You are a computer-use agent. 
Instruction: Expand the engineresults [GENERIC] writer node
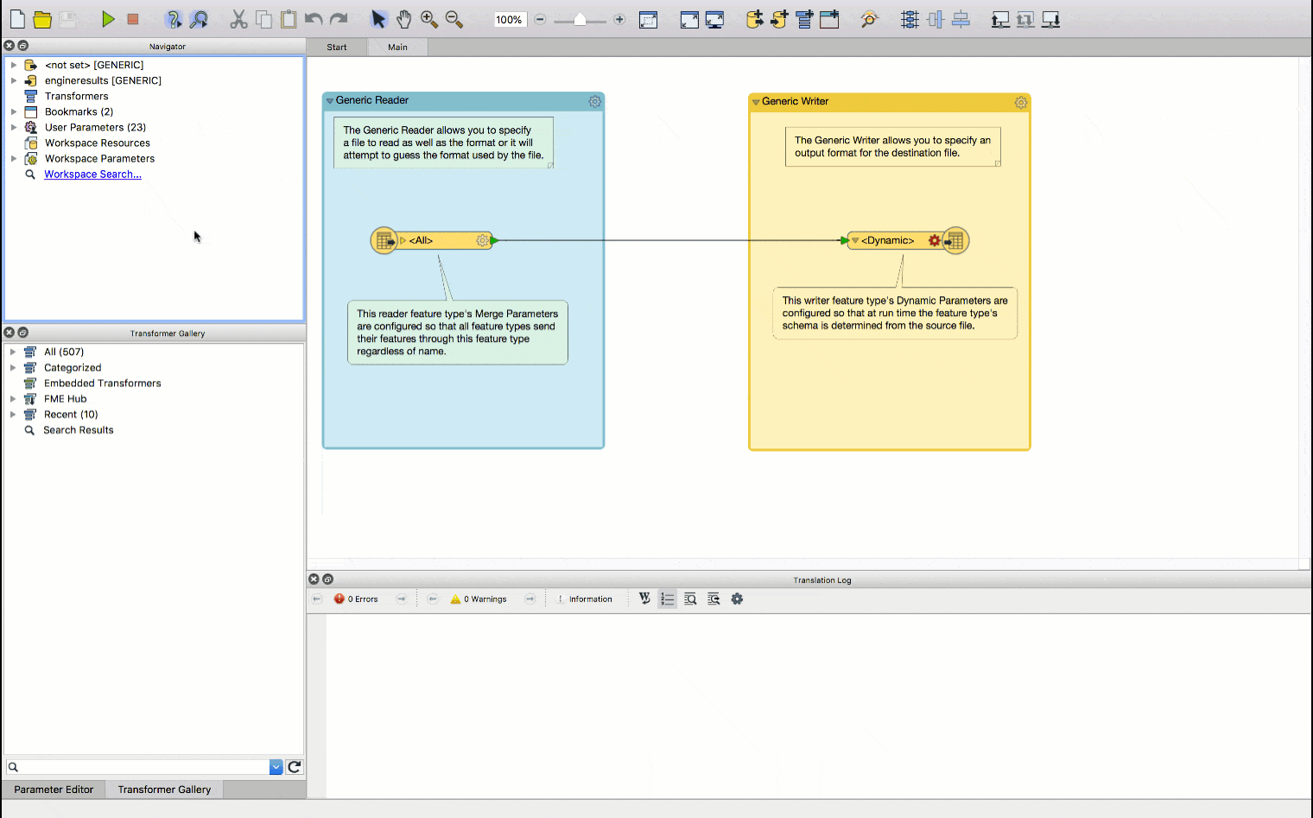pos(14,80)
